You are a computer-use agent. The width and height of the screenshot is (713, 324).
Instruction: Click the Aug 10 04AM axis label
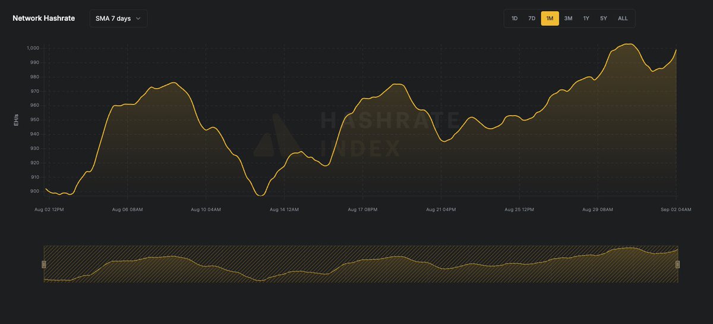(x=206, y=209)
